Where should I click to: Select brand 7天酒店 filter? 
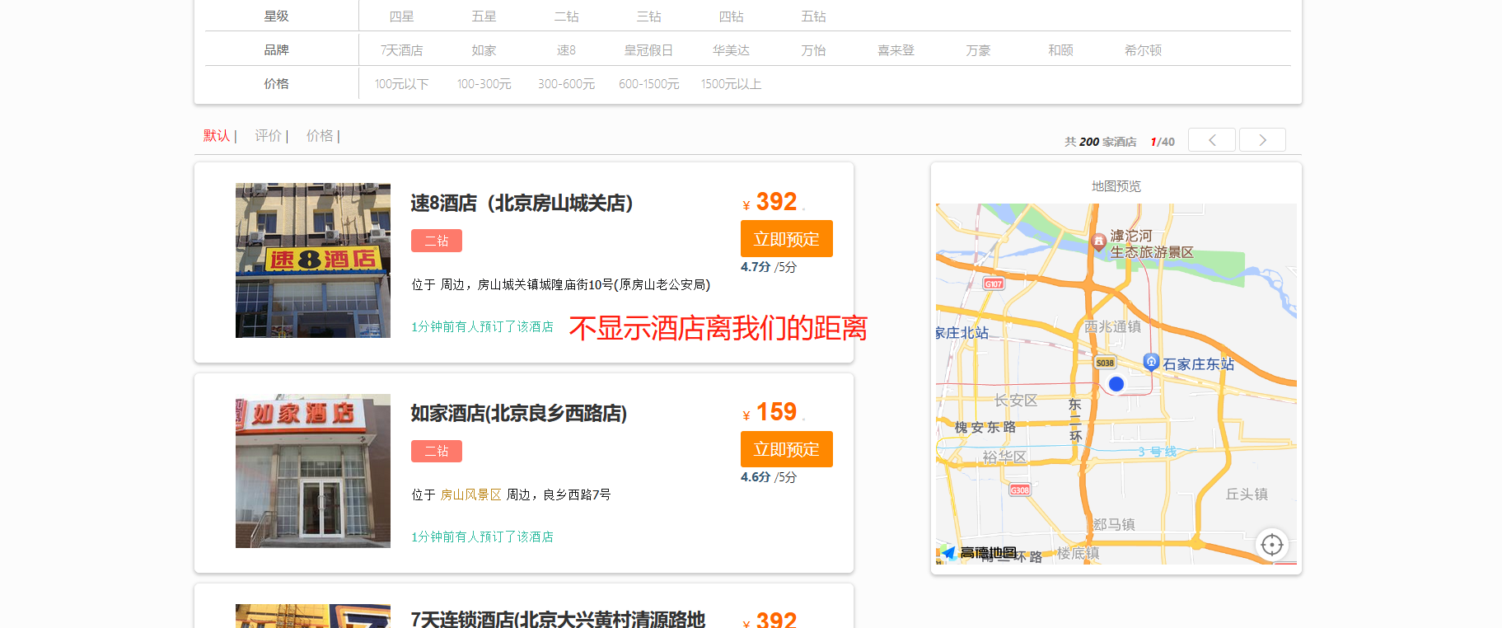[402, 50]
